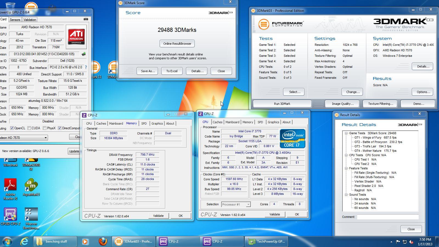Launch Internet Explorer from the taskbar

point(25,242)
